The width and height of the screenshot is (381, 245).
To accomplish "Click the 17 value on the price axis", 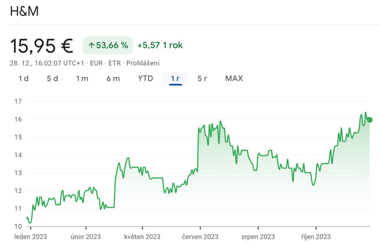I will click(x=18, y=101).
